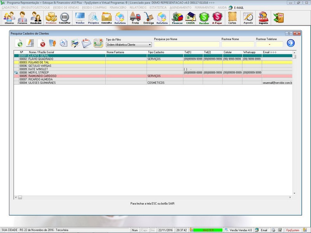Expand the Tipo do Filtro dropdown
This screenshot has height=233, width=311.
pyautogui.click(x=150, y=45)
